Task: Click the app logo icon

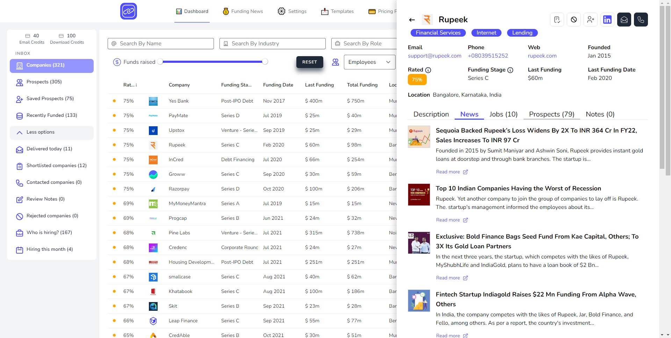Action: click(x=129, y=11)
